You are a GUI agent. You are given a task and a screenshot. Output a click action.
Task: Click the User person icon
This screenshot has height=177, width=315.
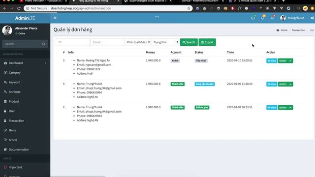coord(5,111)
